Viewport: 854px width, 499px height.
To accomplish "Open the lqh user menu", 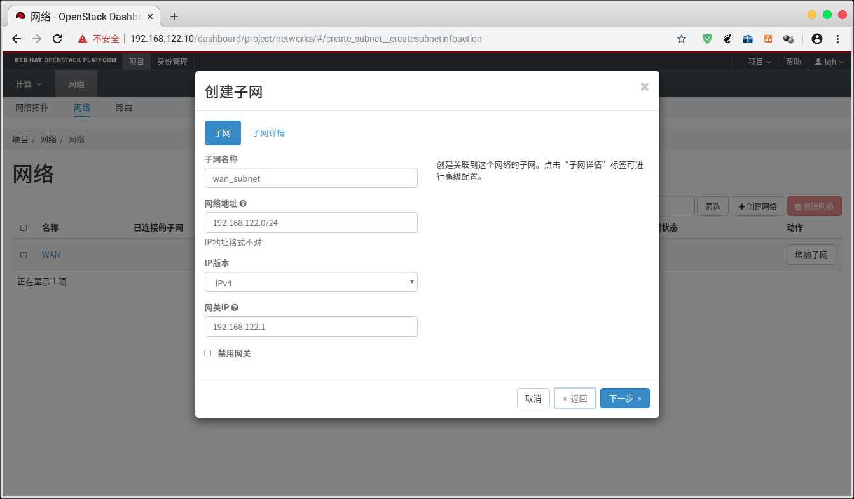I will coord(829,62).
